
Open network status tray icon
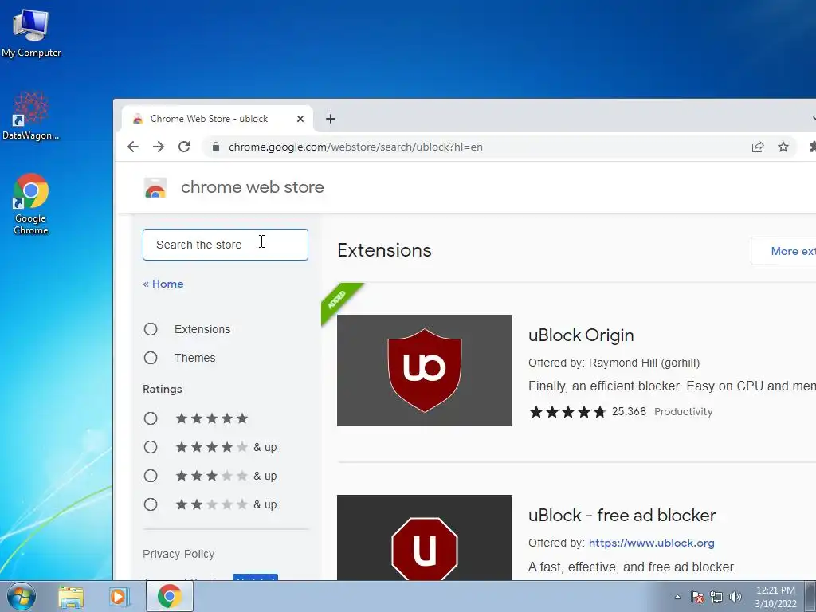[x=716, y=597]
